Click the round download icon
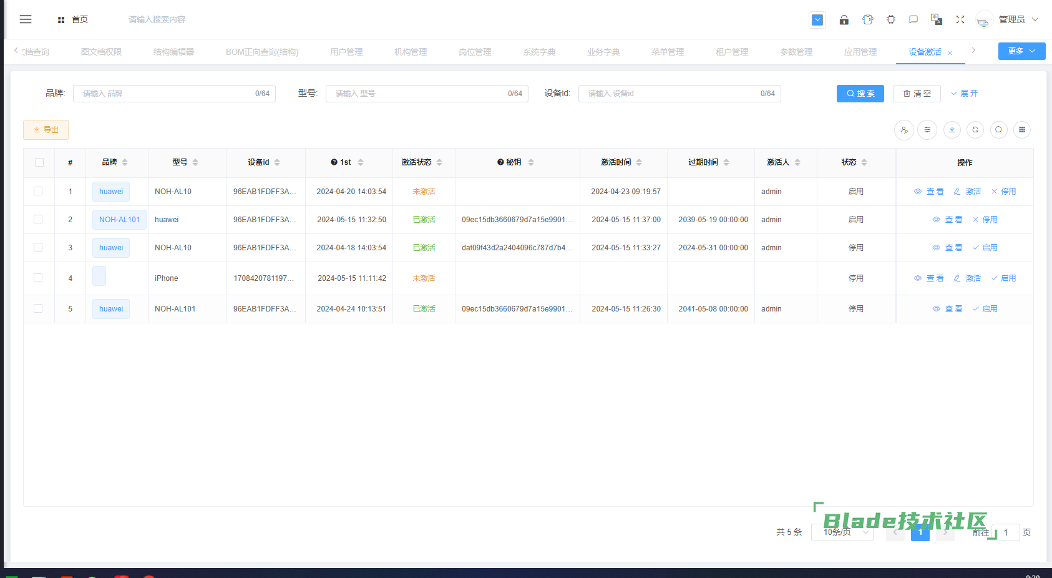Image resolution: width=1052 pixels, height=578 pixels. click(x=952, y=130)
